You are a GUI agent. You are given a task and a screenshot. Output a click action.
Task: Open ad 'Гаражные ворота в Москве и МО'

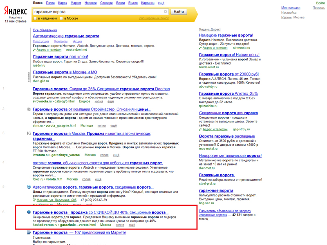pos(65,72)
